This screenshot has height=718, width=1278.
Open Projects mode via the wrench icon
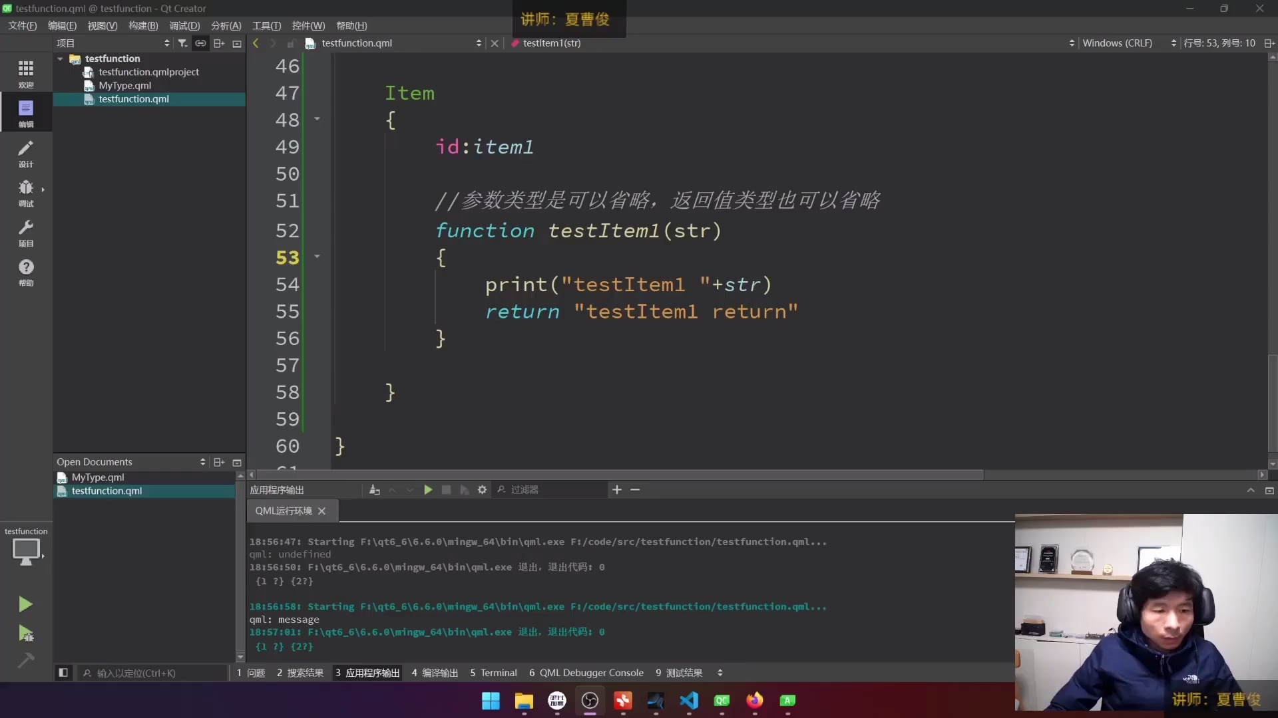[x=25, y=232]
